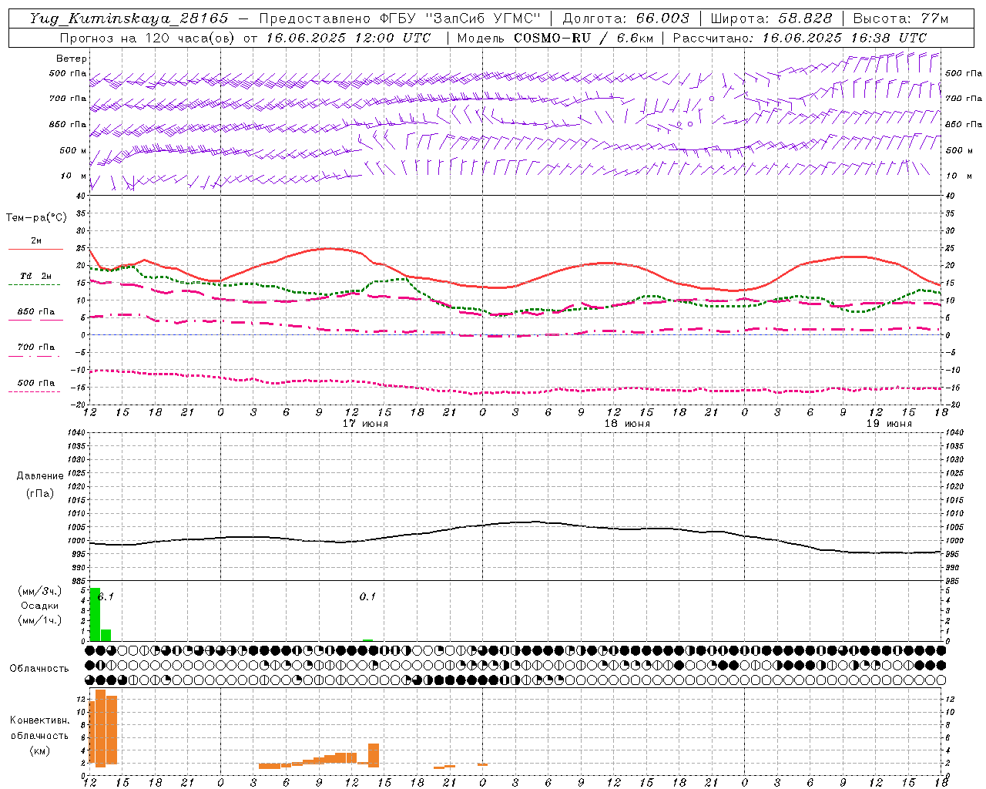Click the Давление pressure panel label
This screenshot has width=986, height=789.
[39, 476]
